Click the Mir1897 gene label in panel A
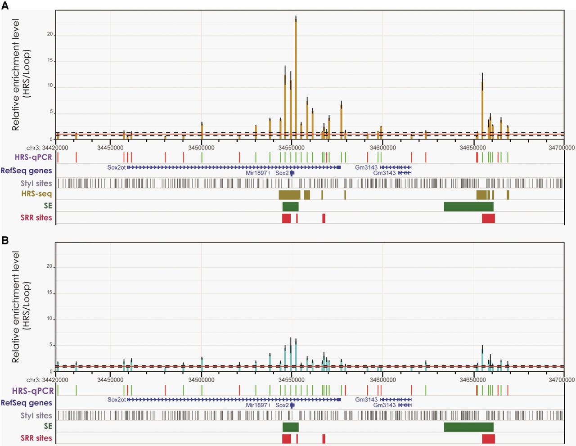Viewport: 576px width, 446px height. (x=256, y=173)
